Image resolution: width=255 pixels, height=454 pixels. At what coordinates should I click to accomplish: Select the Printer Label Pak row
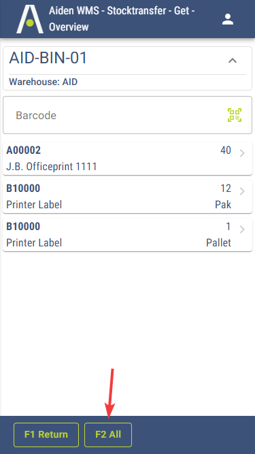click(x=128, y=197)
